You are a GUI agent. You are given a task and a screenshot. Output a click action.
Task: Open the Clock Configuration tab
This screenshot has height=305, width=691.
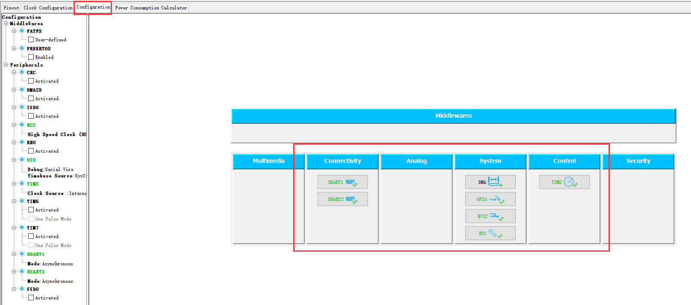(x=48, y=8)
